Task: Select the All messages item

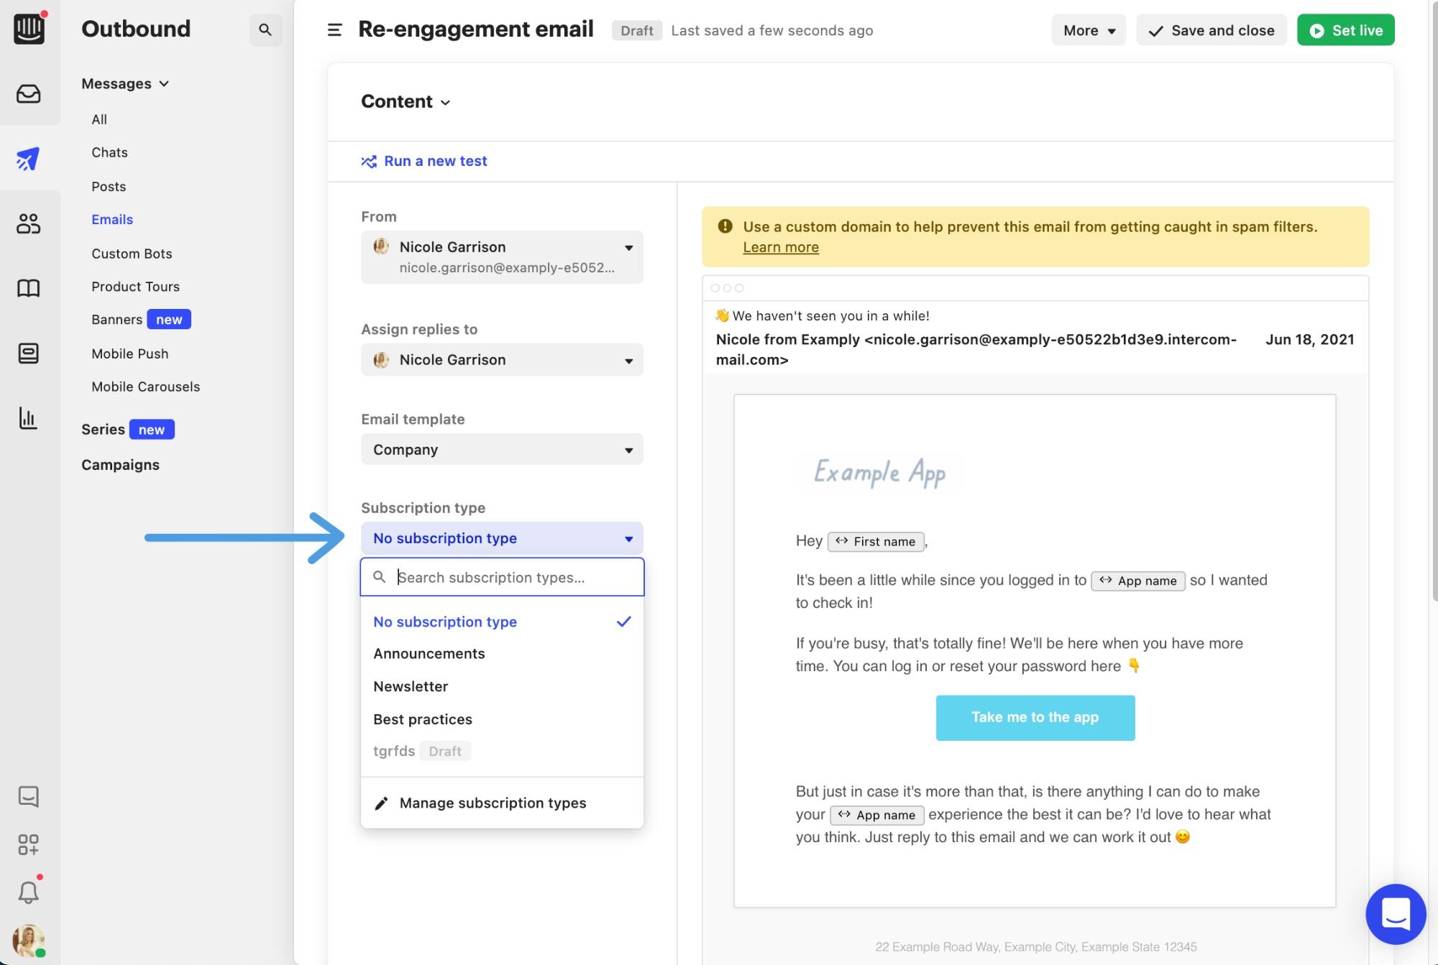Action: pos(99,119)
